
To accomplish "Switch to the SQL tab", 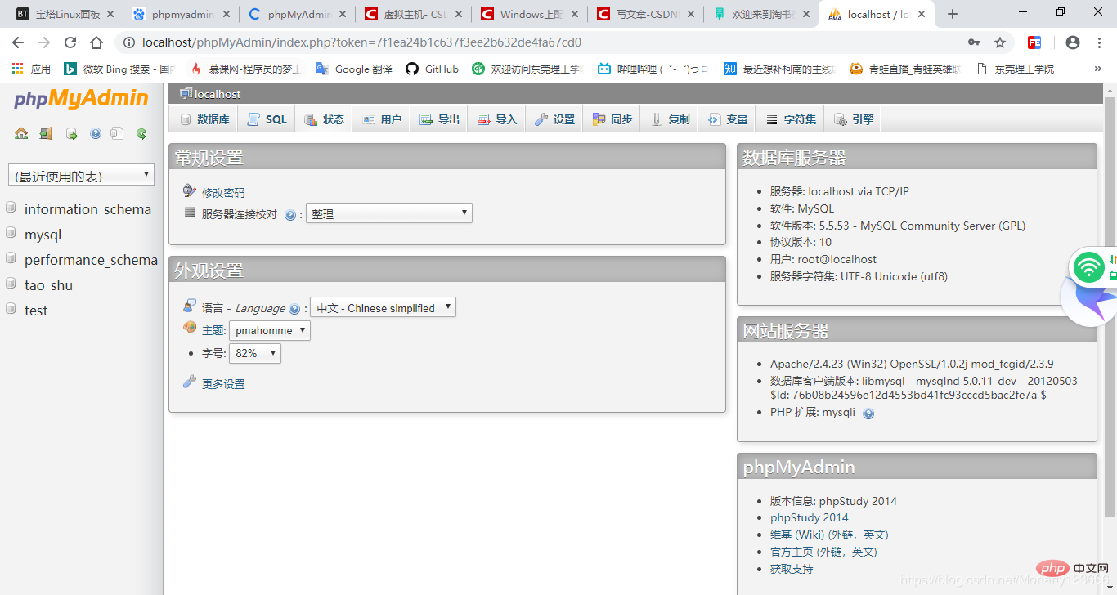I will pos(267,119).
